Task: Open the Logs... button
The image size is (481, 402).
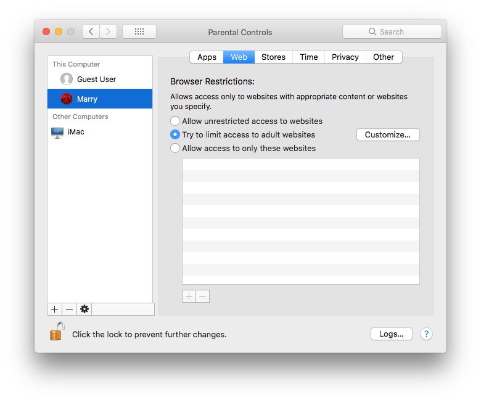Action: 391,334
